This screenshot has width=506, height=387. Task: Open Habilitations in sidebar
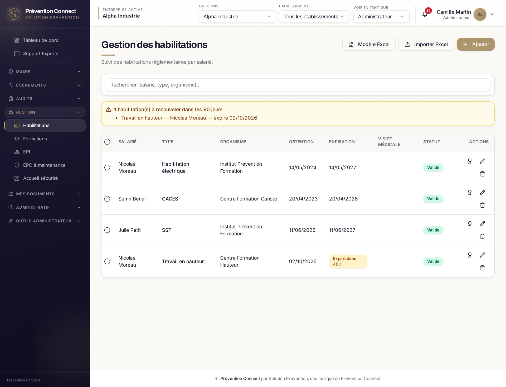(45, 126)
